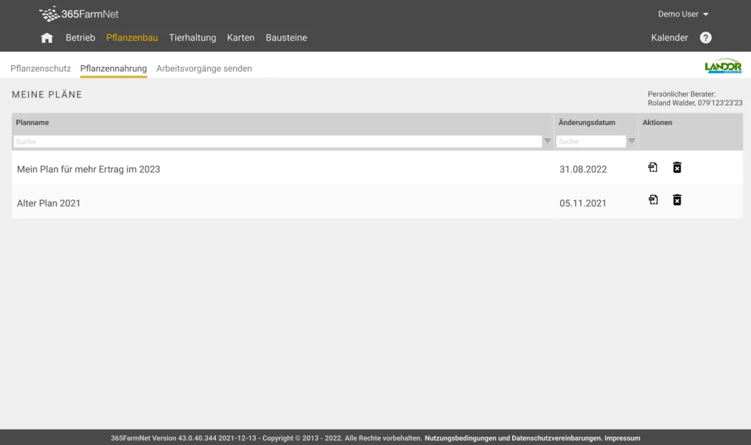Click the Änderungsdatum search input field

tap(591, 141)
